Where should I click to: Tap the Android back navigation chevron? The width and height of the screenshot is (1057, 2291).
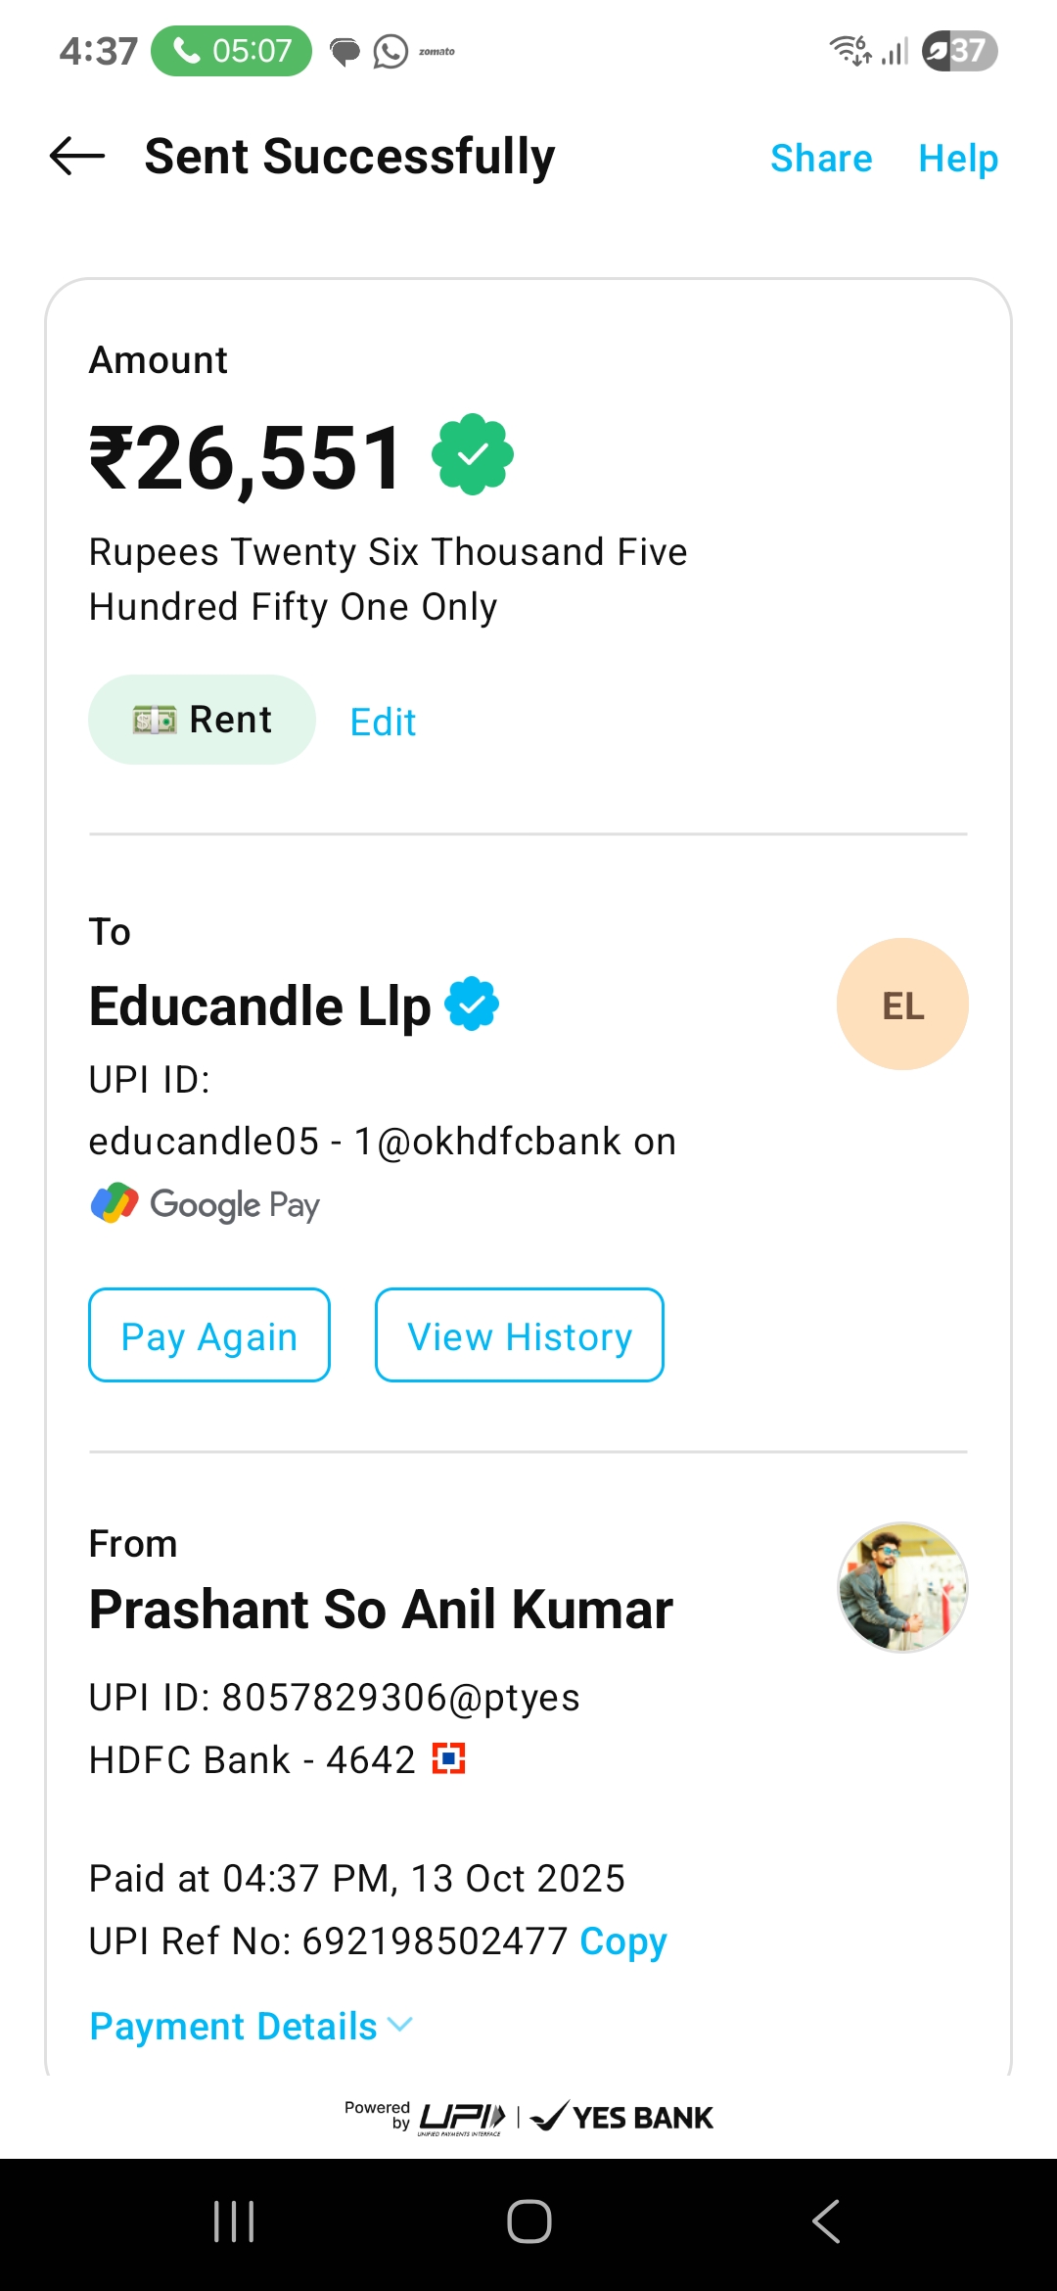(x=826, y=2221)
